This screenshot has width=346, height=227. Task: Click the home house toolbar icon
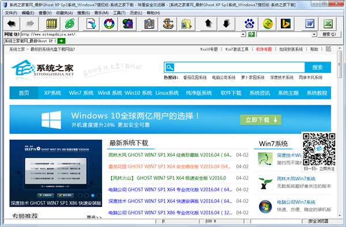click(128, 24)
